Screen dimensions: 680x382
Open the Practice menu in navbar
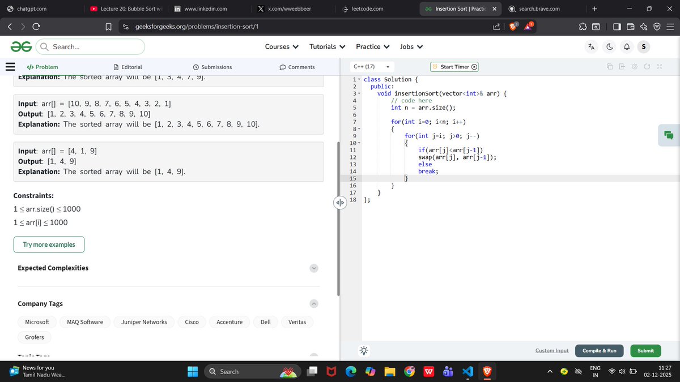tap(372, 46)
